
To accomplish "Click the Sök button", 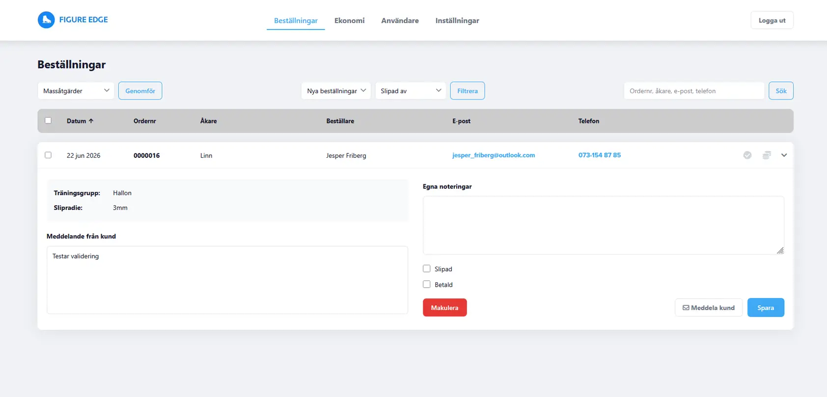I will point(781,91).
